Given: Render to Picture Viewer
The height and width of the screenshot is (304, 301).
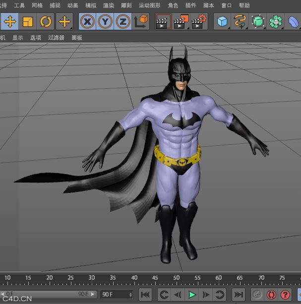Looking at the screenshot, I should tap(181, 21).
